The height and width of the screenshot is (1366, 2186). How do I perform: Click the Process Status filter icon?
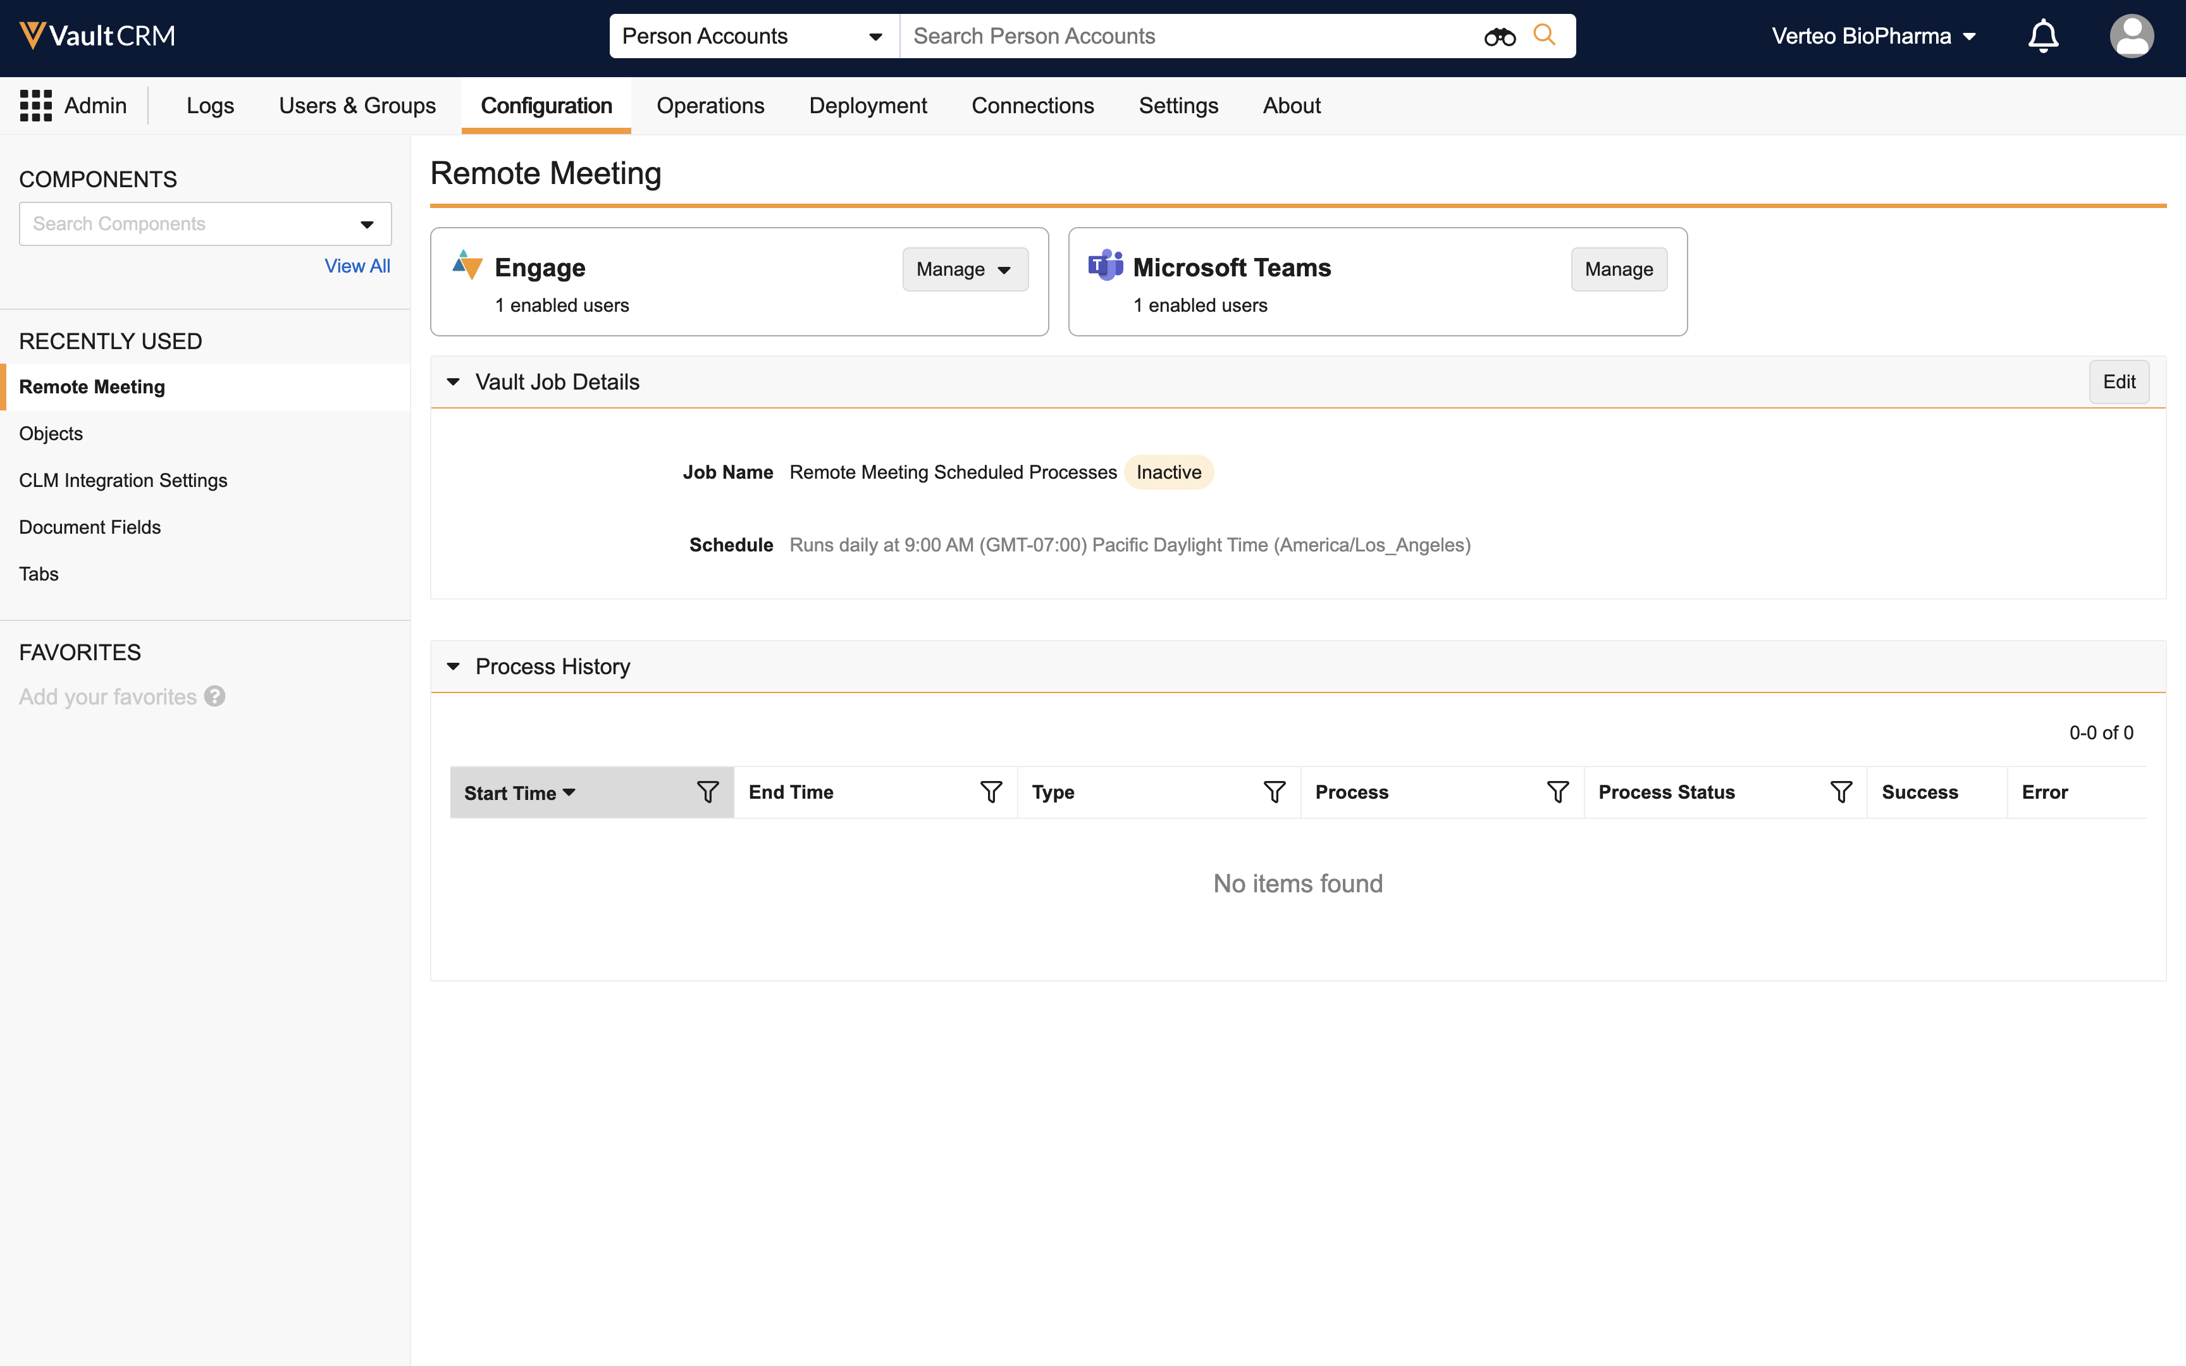(1841, 792)
